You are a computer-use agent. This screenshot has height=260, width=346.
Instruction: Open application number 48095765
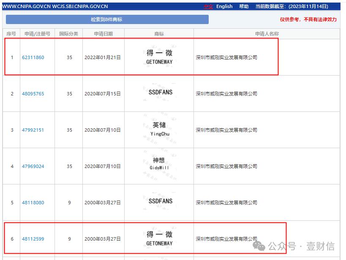[33, 94]
